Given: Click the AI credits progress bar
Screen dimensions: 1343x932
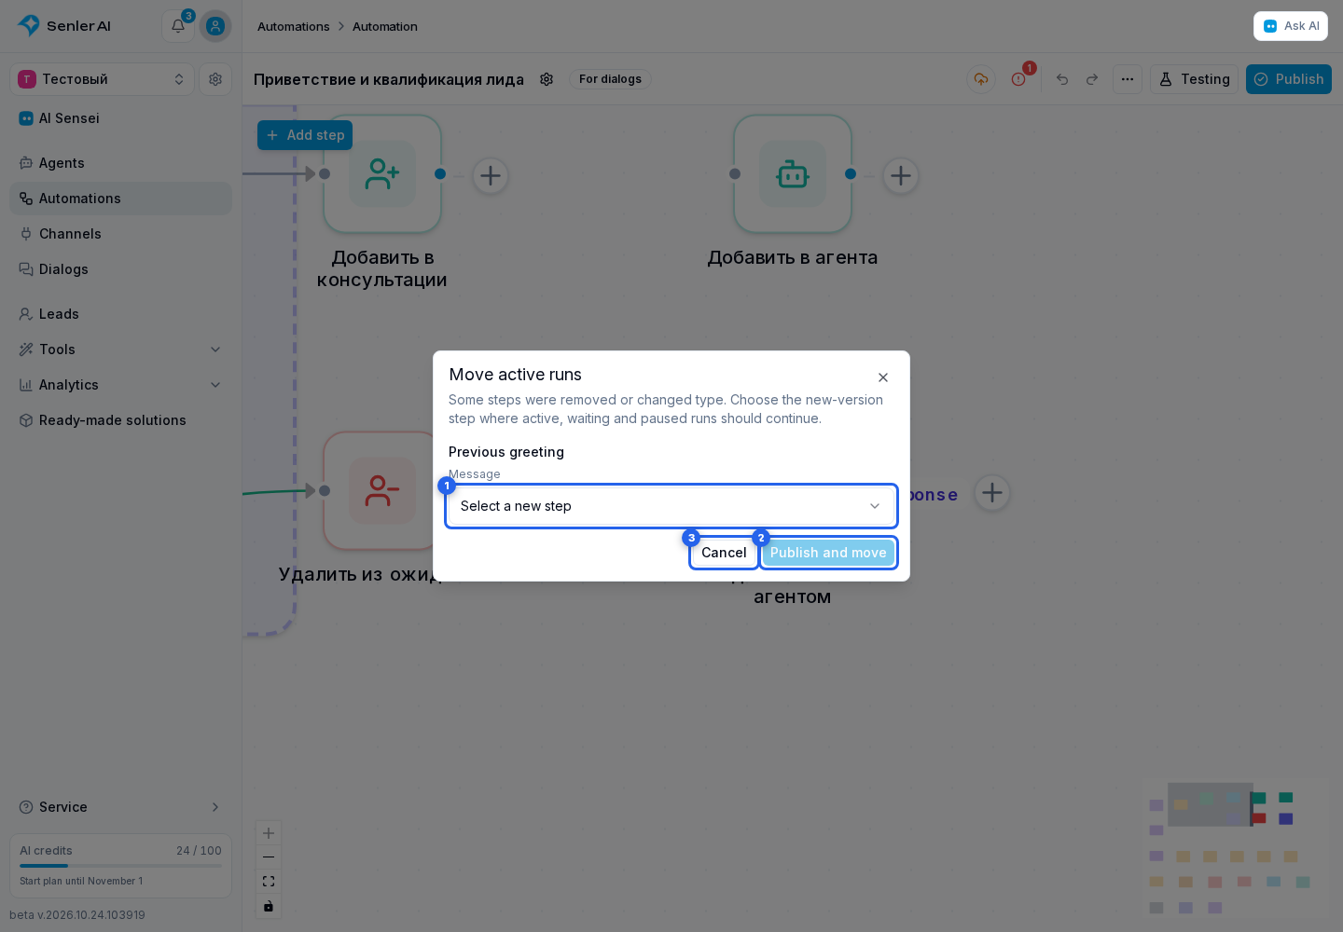Looking at the screenshot, I should click(120, 866).
